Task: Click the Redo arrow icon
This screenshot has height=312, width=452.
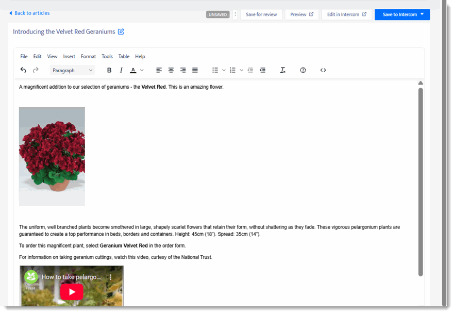Action: coord(36,70)
